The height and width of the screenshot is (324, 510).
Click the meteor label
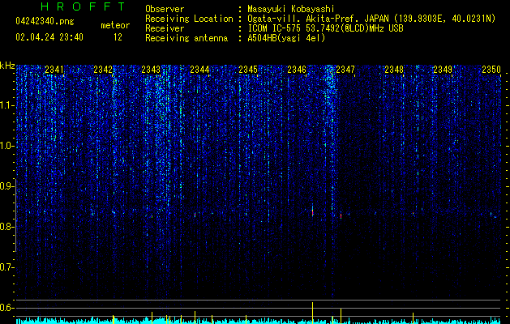pyautogui.click(x=115, y=25)
